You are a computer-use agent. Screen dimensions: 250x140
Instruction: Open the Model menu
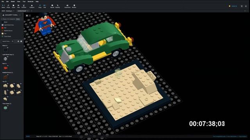point(13,2)
